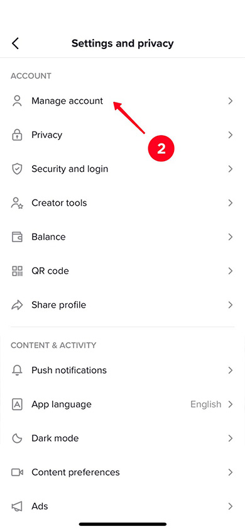
Task: Open the Security and login entry
Action: 122,169
